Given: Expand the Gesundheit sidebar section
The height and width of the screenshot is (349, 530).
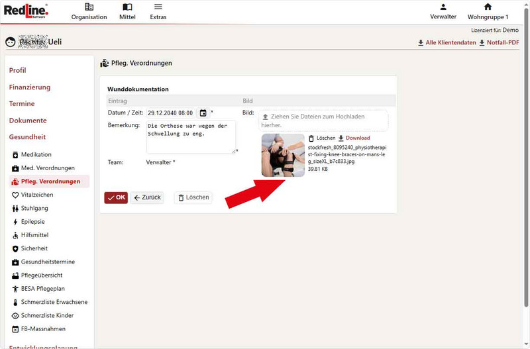Looking at the screenshot, I should tap(27, 137).
